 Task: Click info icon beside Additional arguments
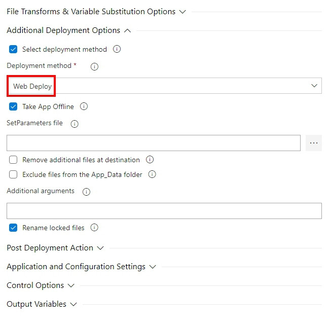tap(86, 192)
